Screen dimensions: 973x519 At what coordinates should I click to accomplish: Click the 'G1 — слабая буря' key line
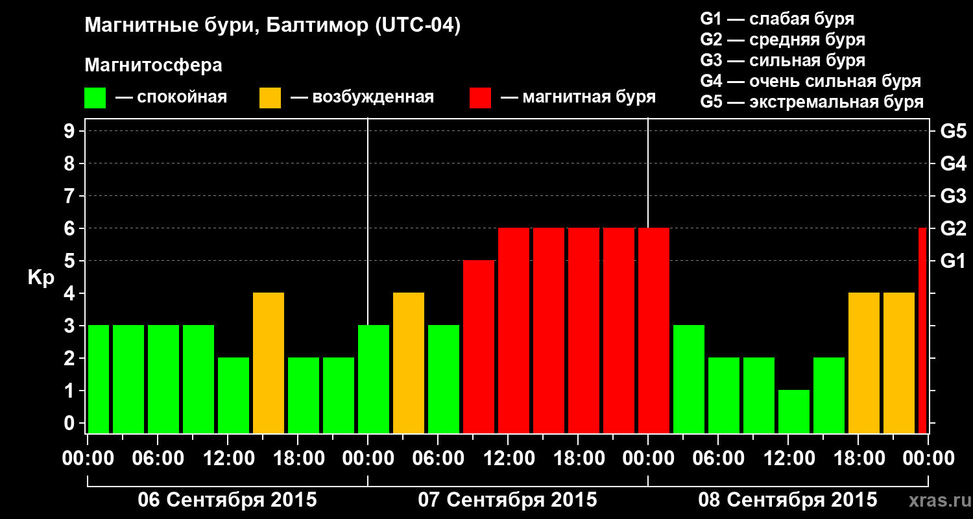[x=777, y=19]
